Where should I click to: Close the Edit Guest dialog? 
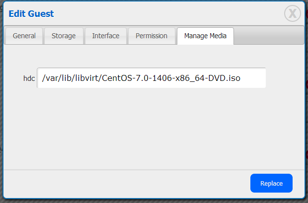[293, 13]
